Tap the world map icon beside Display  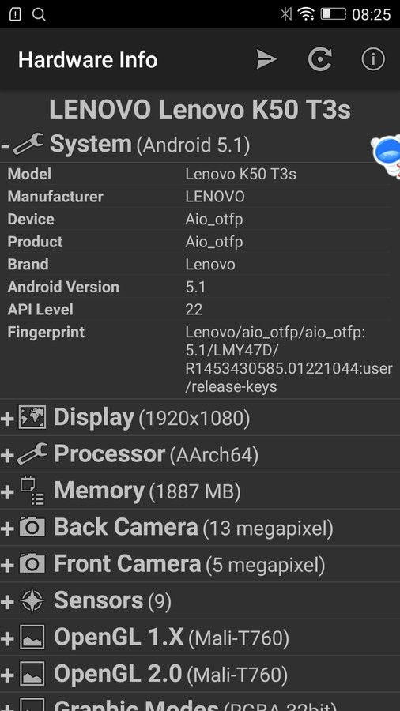coord(32,418)
